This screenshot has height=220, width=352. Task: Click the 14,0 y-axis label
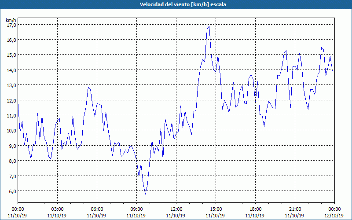(11, 70)
